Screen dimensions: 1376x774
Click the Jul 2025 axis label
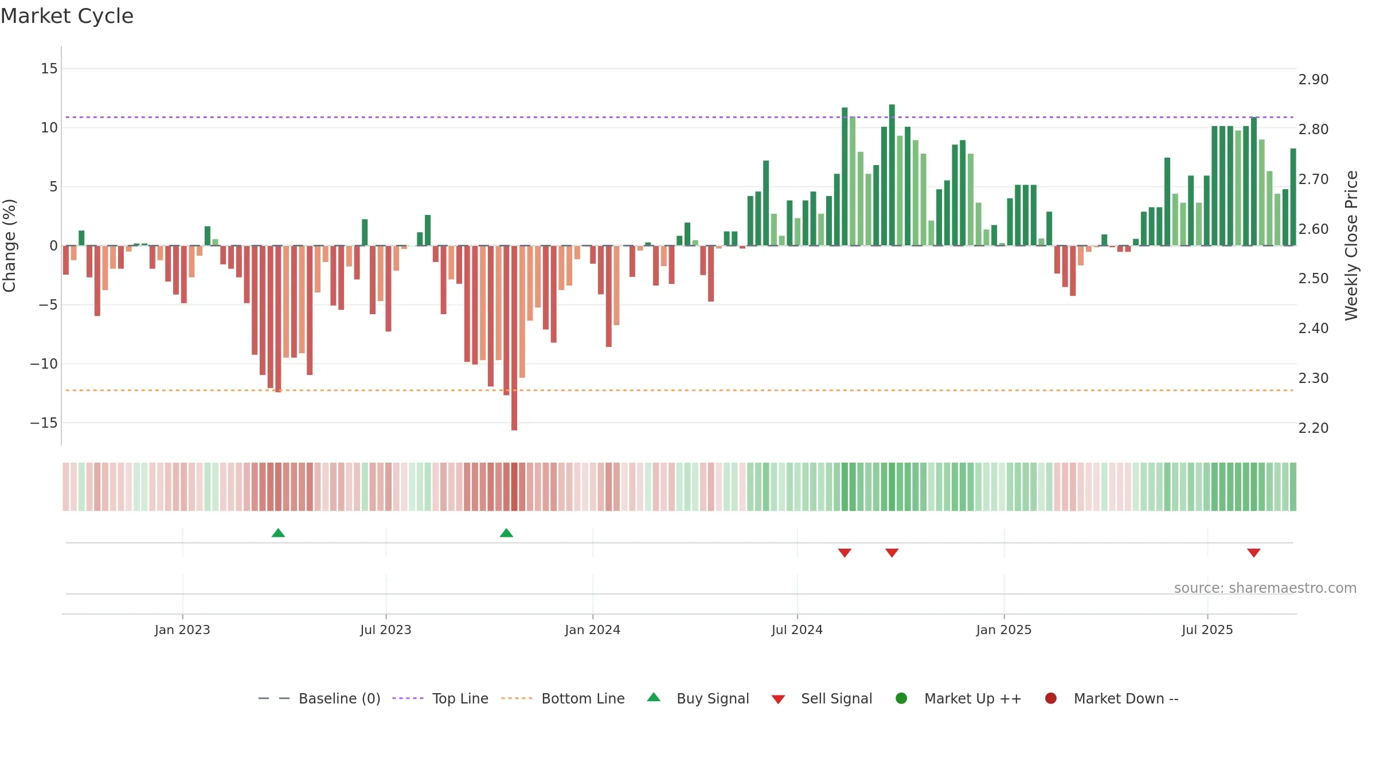tap(1207, 630)
